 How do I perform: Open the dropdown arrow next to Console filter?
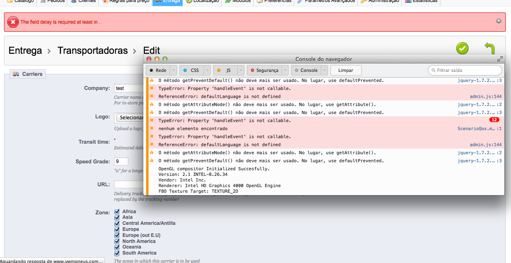[324, 70]
